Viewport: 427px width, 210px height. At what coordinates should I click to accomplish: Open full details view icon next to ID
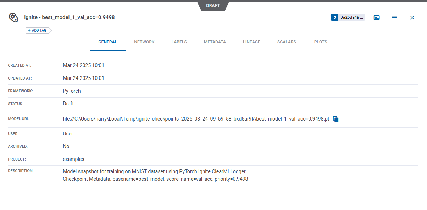pos(377,17)
